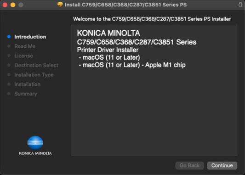The width and height of the screenshot is (245, 175).
Task: Click the gray Summary step bullet
Action: click(9, 94)
